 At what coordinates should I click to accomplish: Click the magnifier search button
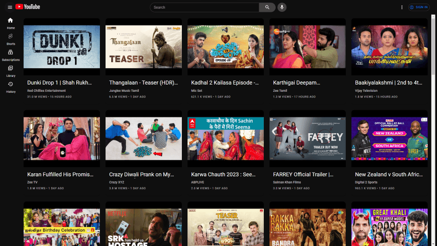267,7
